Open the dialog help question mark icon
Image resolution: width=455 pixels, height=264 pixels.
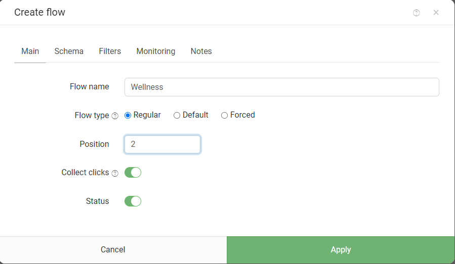(416, 13)
